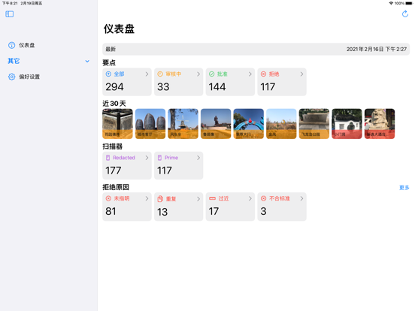Click the 2021年2月16日 timestamp text
The width and height of the screenshot is (415, 311).
[x=377, y=49]
